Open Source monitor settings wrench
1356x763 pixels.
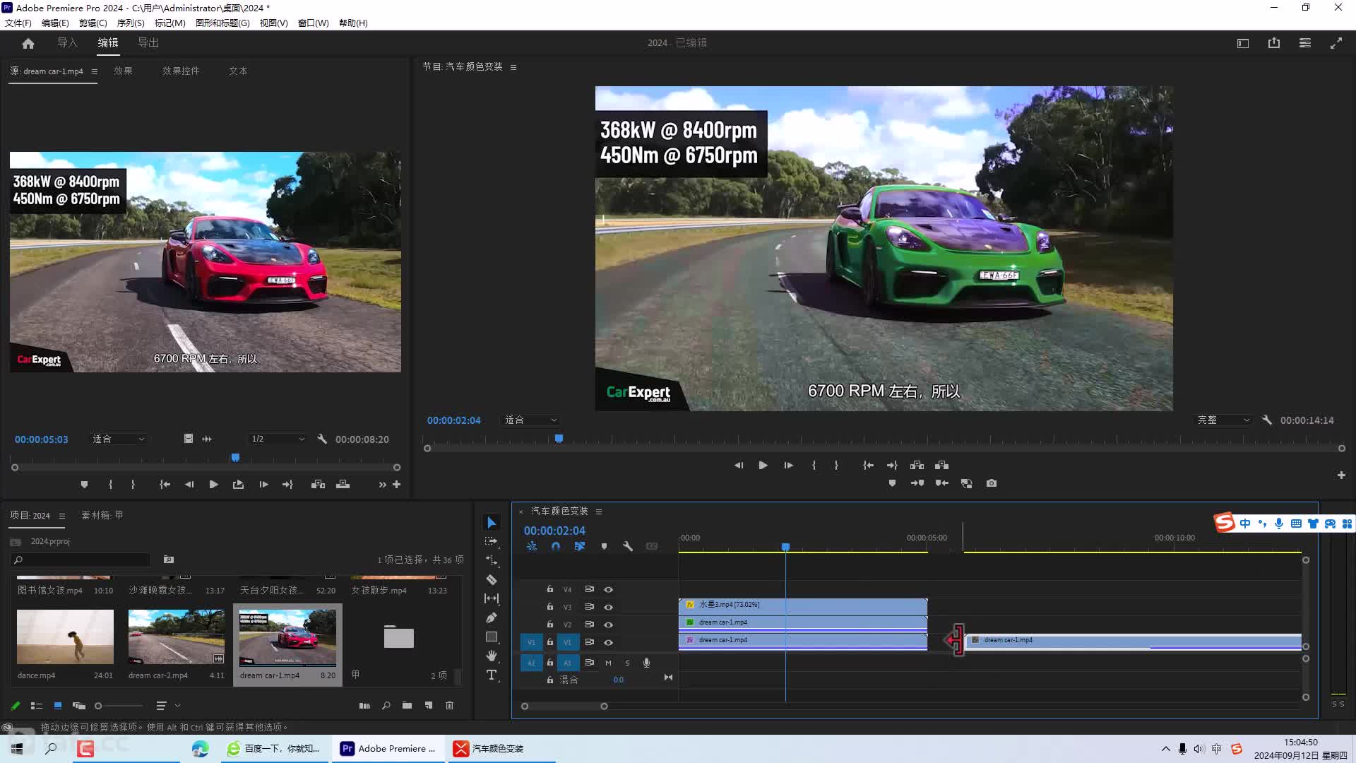tap(322, 439)
